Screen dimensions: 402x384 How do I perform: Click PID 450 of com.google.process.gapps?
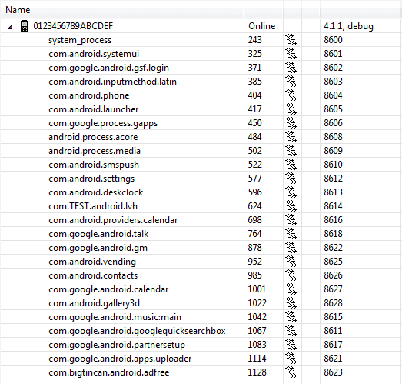click(254, 123)
